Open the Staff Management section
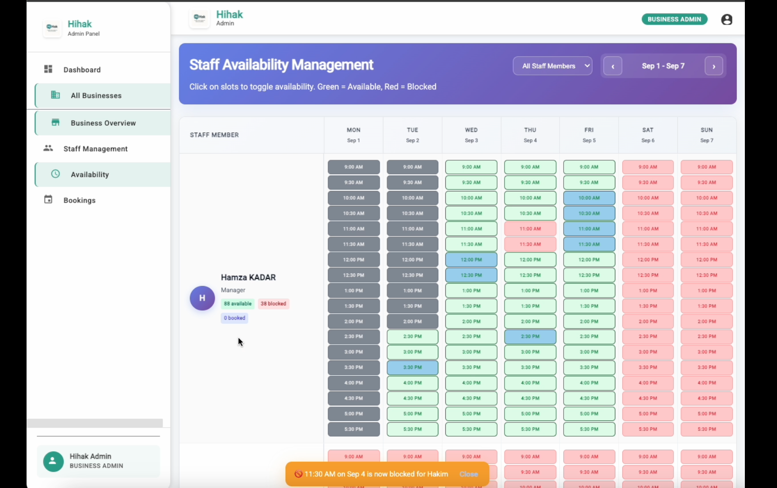The height and width of the screenshot is (488, 777). tap(95, 149)
